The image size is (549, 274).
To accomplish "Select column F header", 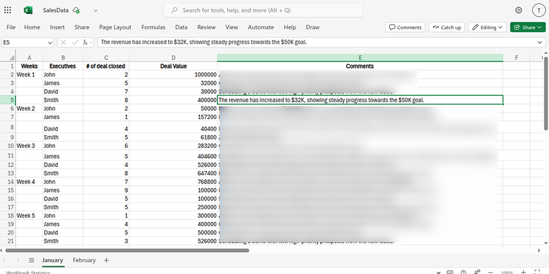I will [516, 58].
